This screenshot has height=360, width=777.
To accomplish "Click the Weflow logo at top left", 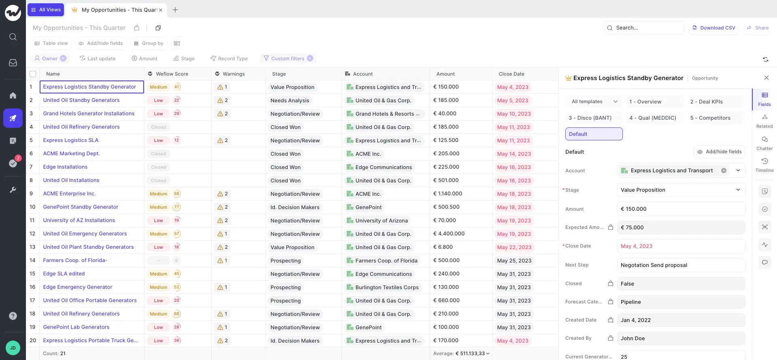I will click(x=13, y=13).
